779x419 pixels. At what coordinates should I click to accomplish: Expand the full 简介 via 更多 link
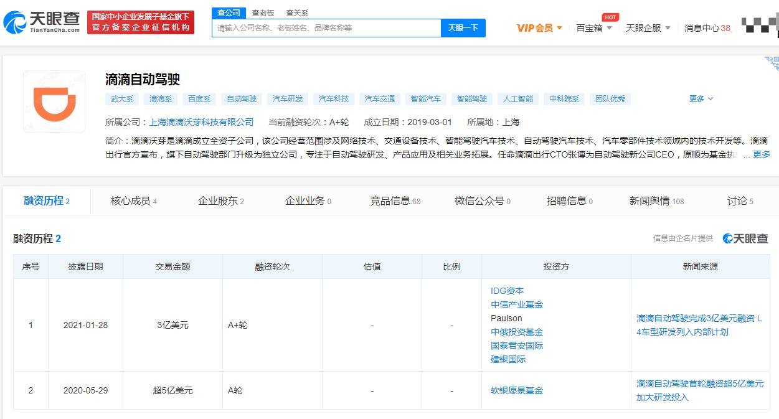pyautogui.click(x=762, y=154)
